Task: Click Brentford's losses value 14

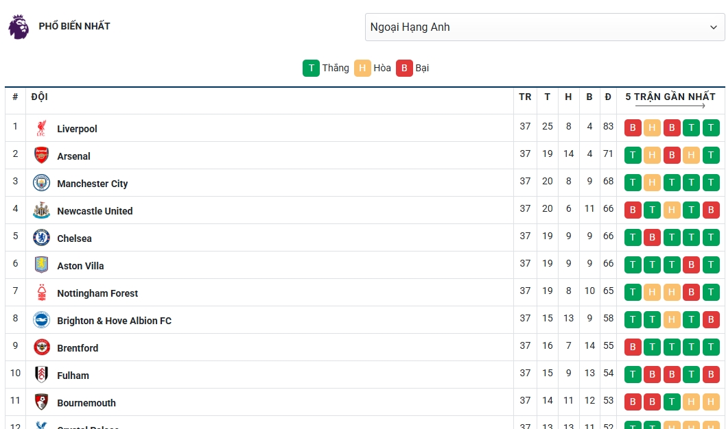Action: click(589, 345)
